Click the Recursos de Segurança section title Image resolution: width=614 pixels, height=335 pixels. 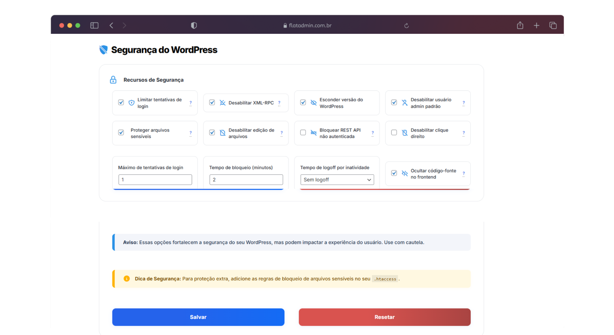click(153, 80)
